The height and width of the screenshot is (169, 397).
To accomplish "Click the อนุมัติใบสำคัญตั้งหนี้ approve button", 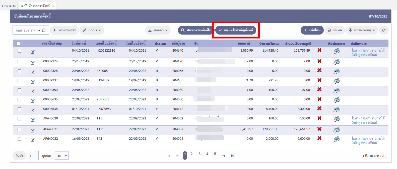I will click(x=236, y=30).
